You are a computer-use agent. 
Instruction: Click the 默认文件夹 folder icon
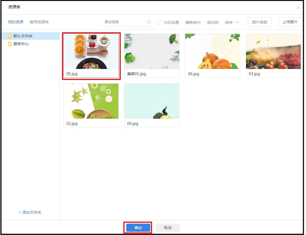tap(10, 36)
